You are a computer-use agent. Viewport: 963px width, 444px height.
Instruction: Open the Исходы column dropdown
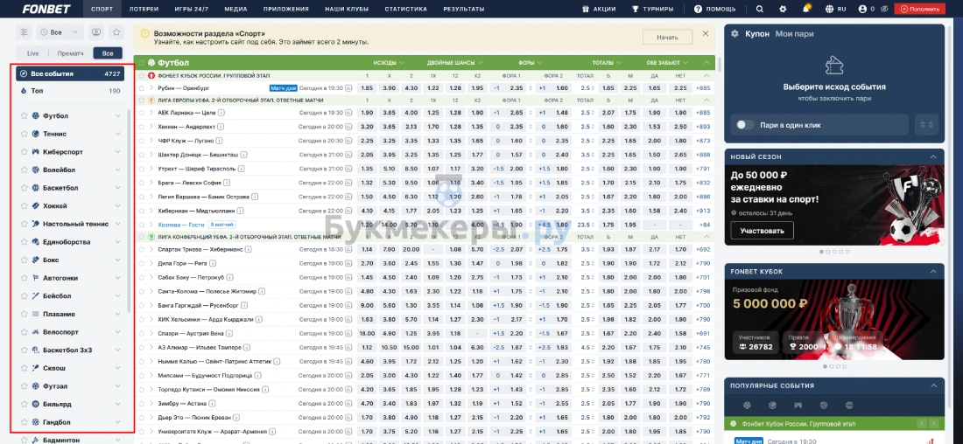(388, 63)
